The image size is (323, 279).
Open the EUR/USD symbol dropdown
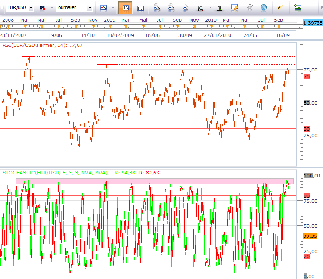[31, 8]
